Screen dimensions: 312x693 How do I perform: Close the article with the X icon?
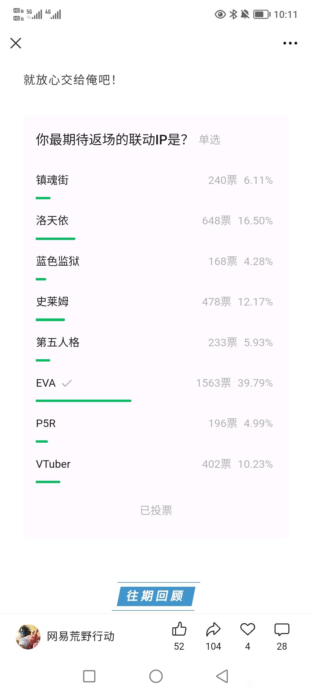point(16,43)
